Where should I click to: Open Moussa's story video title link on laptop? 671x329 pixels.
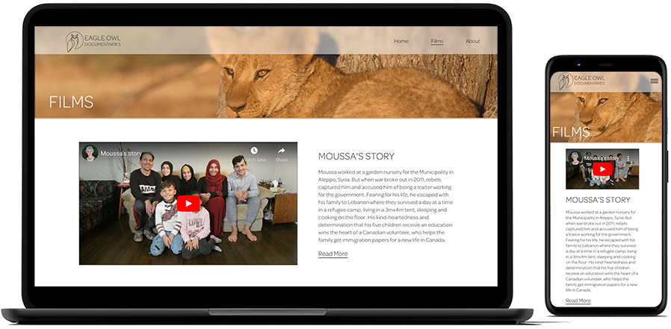tap(121, 153)
